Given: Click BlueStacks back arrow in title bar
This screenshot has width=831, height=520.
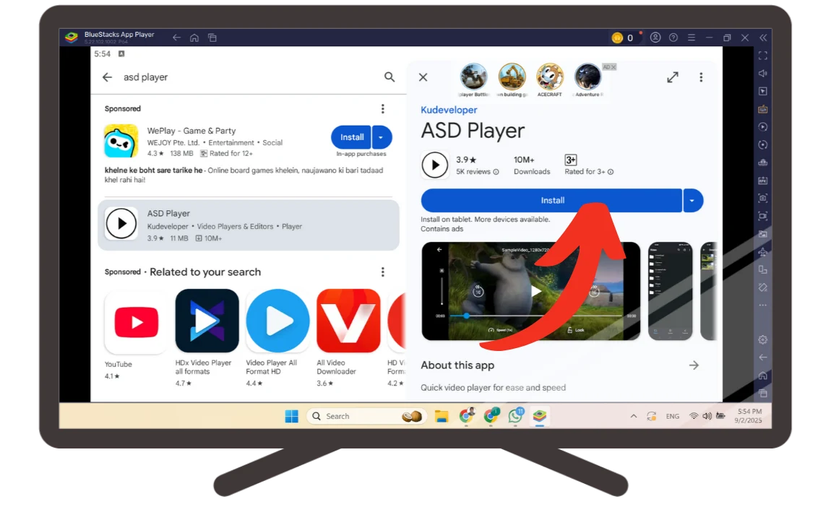Looking at the screenshot, I should click(x=176, y=38).
